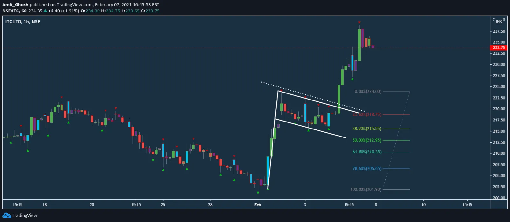
Task: Click the green up-arrow below the lowest candle
Action: pyautogui.click(x=258, y=192)
